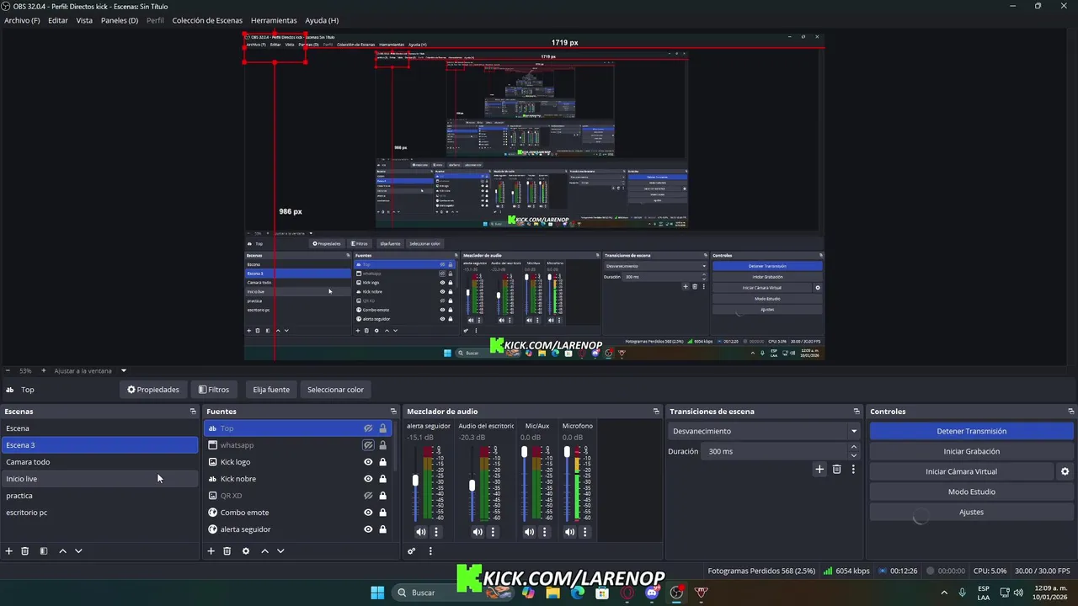This screenshot has height=606, width=1078.
Task: Open Propiedades for the Top source
Action: click(153, 390)
